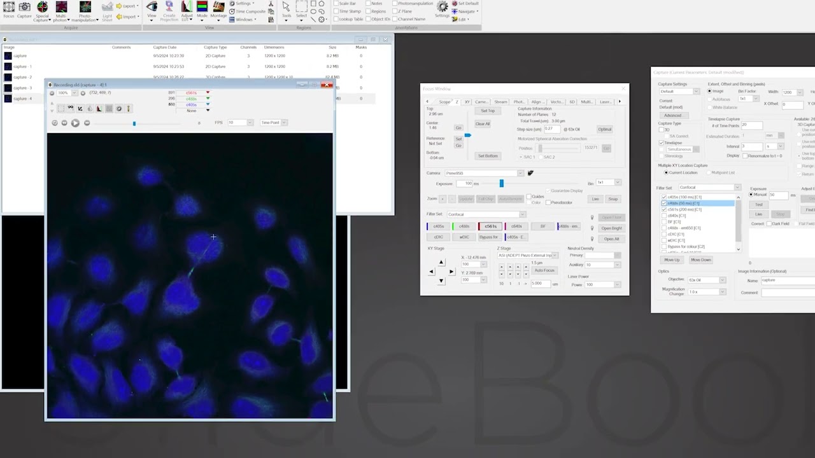Click the Select dashed rectangle tool
The height and width of the screenshot is (458, 815).
[x=302, y=6]
